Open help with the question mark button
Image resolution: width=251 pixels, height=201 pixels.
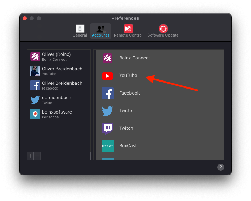(221, 167)
